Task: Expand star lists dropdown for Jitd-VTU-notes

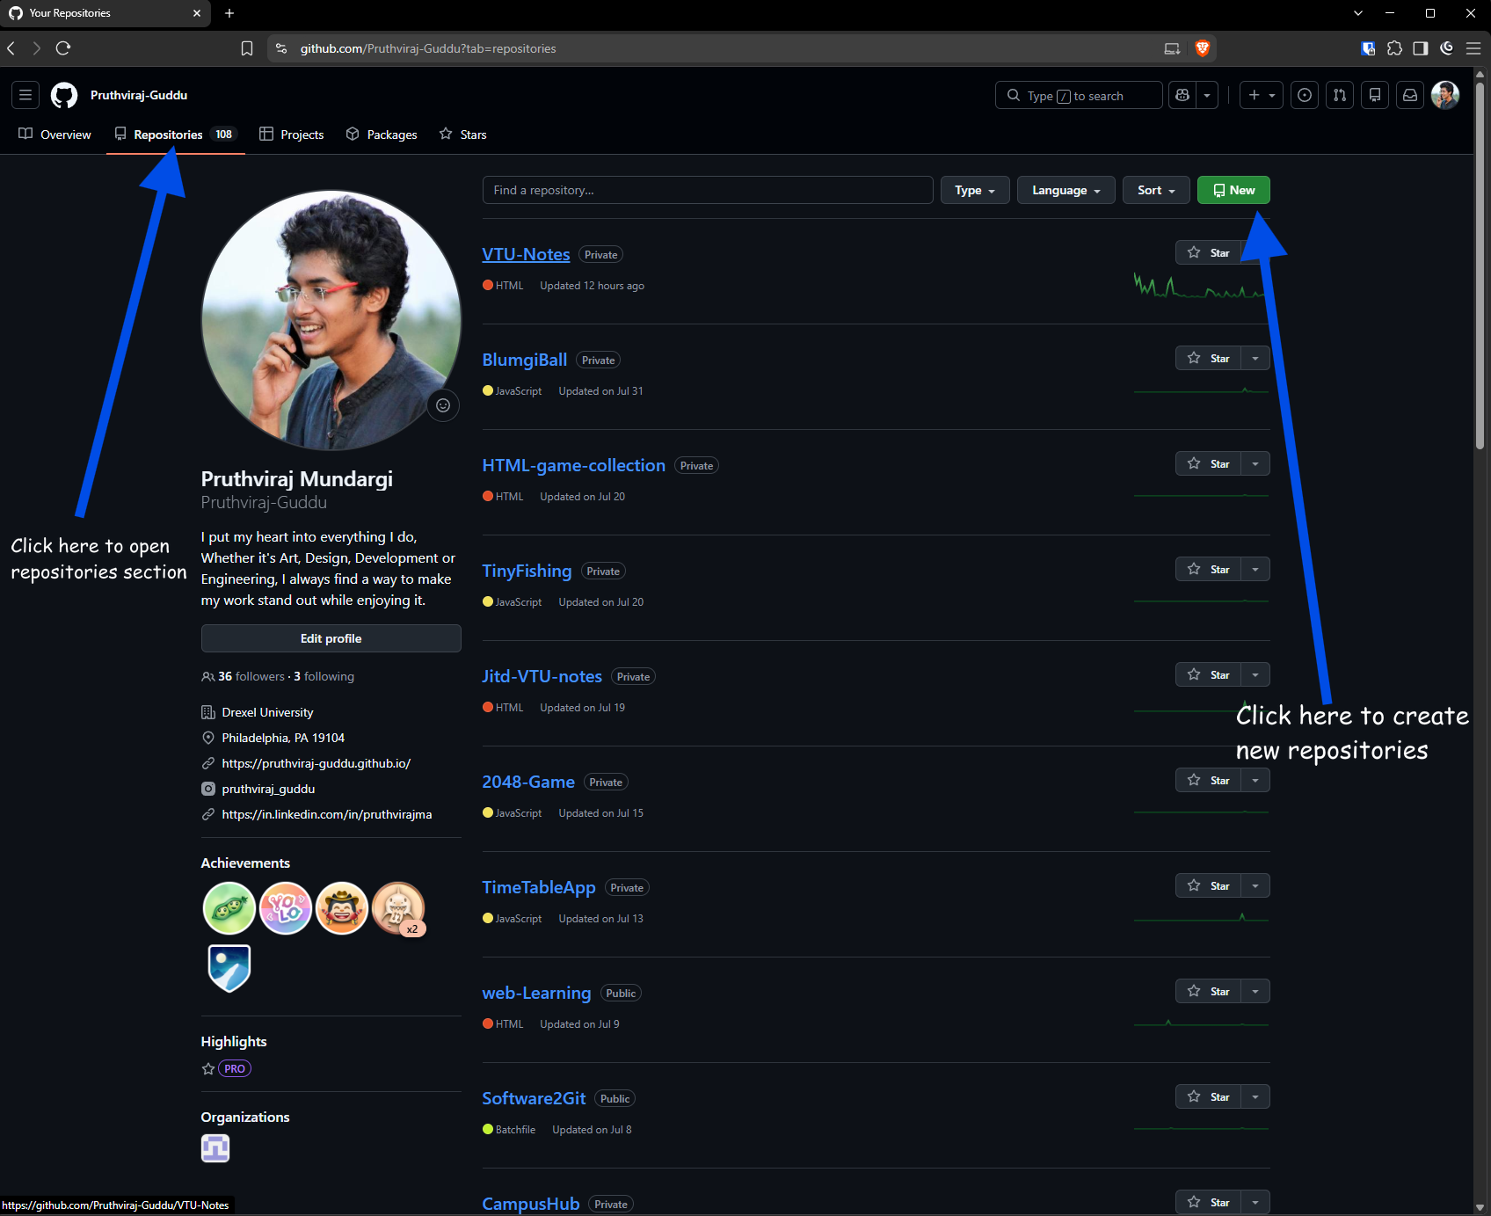Action: [x=1255, y=674]
